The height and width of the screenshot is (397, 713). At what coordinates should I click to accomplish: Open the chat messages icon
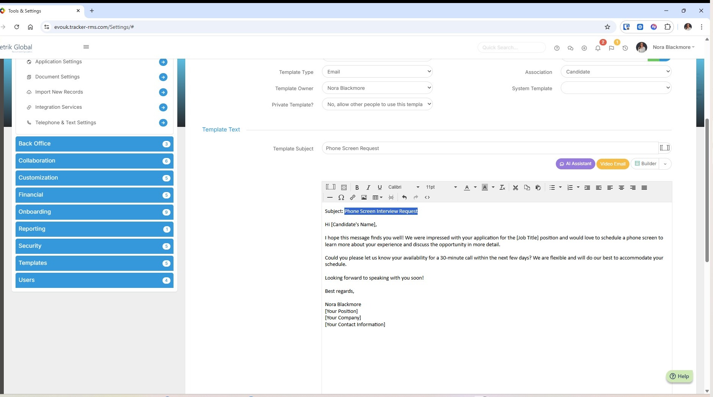tap(570, 48)
